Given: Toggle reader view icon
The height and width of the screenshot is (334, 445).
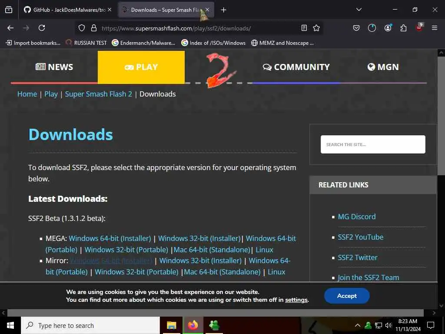Looking at the screenshot, I should (x=304, y=28).
